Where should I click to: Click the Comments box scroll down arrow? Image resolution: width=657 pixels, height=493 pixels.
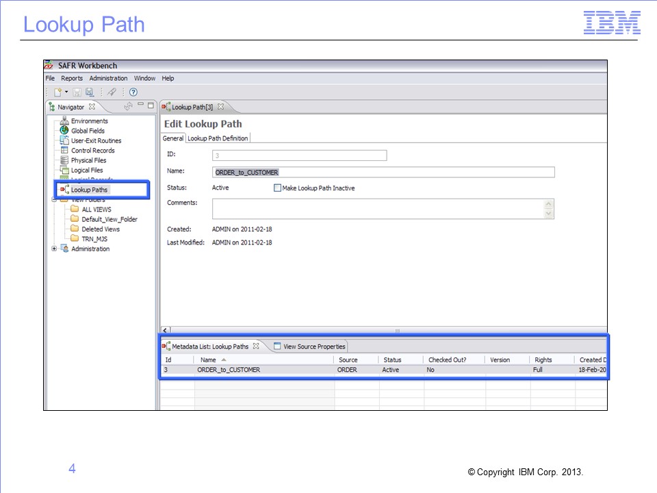tap(548, 214)
